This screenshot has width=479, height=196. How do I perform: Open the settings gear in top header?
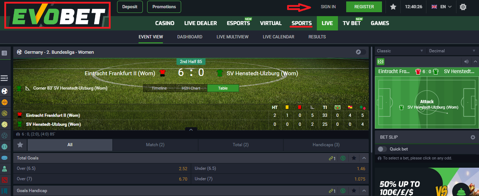[463, 7]
